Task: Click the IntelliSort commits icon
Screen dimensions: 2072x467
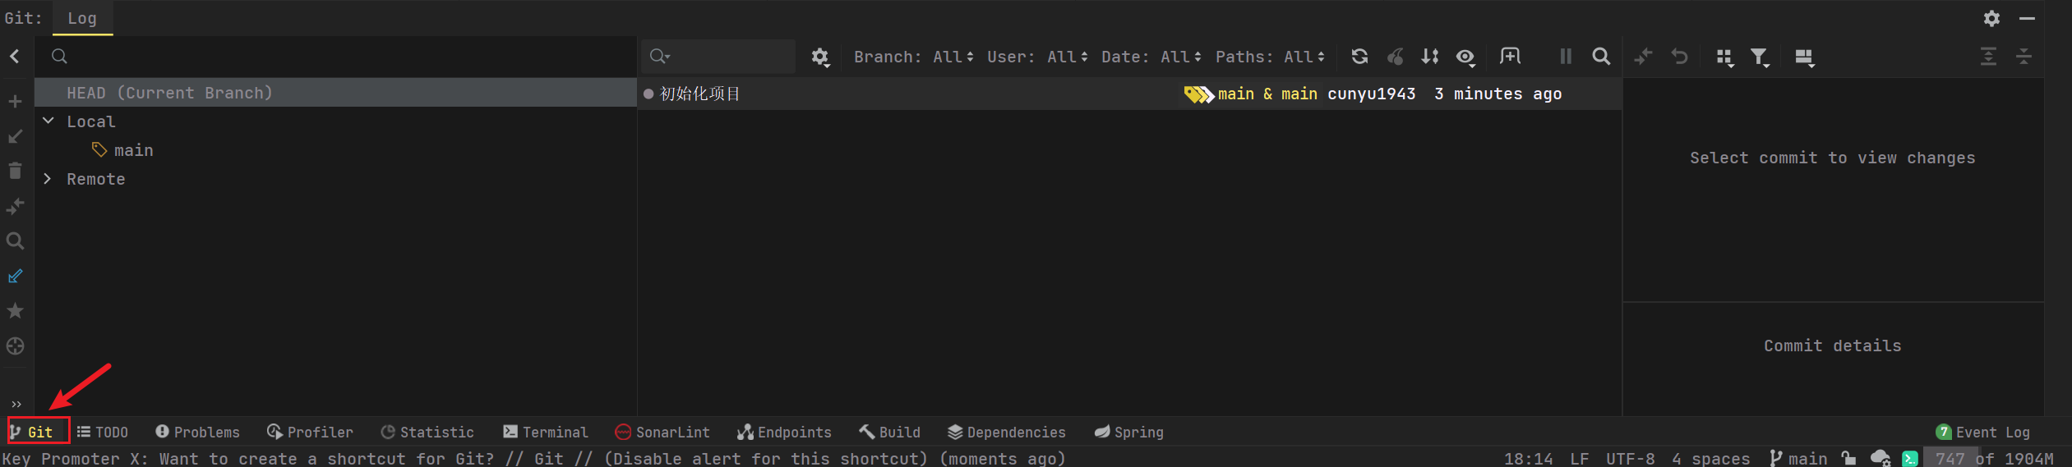Action: [x=1430, y=57]
